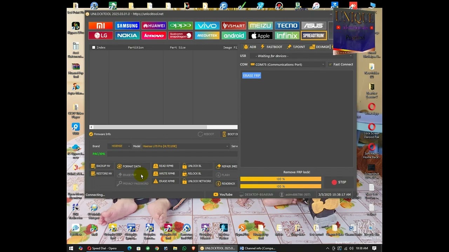The image size is (449, 252).
Task: Open the FASTBOOT tab
Action: pyautogui.click(x=272, y=47)
